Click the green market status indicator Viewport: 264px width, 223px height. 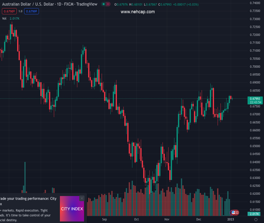[103, 4]
